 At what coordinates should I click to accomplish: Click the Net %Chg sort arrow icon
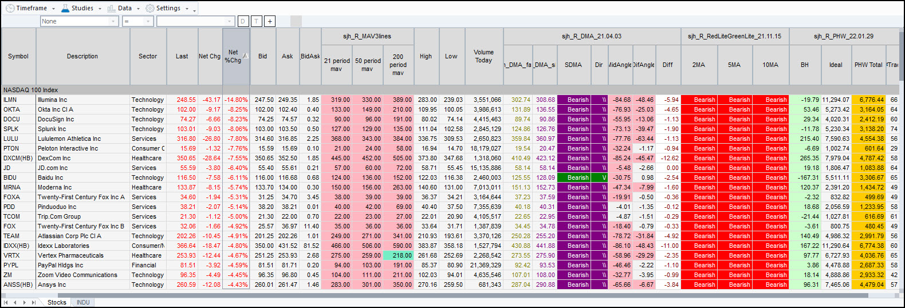pyautogui.click(x=246, y=56)
